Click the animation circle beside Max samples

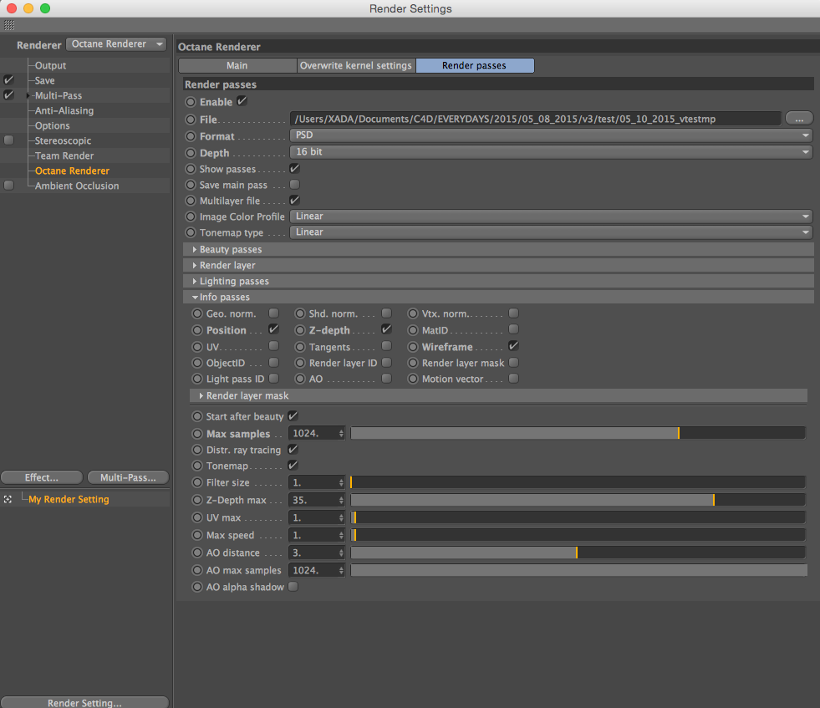pyautogui.click(x=196, y=434)
